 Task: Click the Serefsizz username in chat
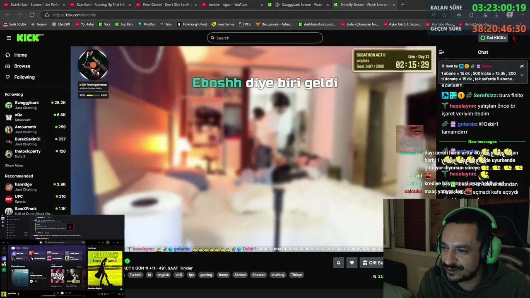click(485, 96)
